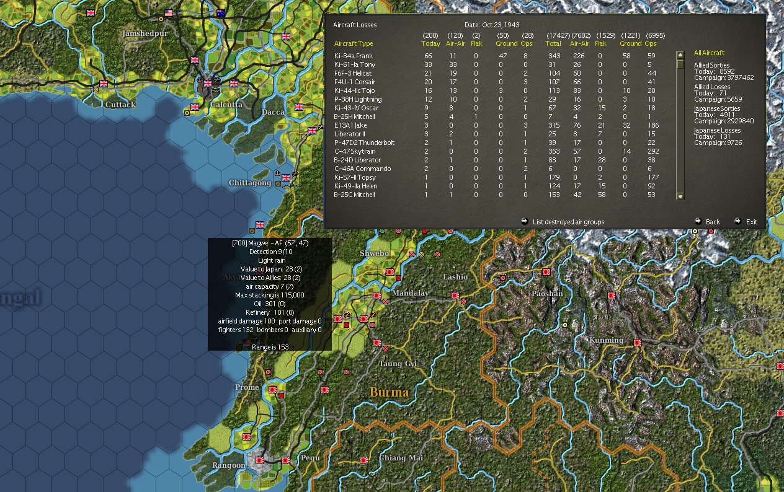784x492 pixels.
Task: Select the British flag above Cuttack
Action: [104, 83]
